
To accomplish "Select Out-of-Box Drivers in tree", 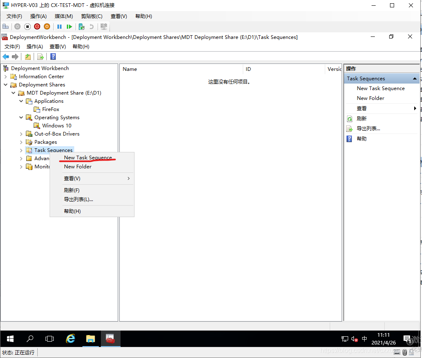I will (57, 134).
